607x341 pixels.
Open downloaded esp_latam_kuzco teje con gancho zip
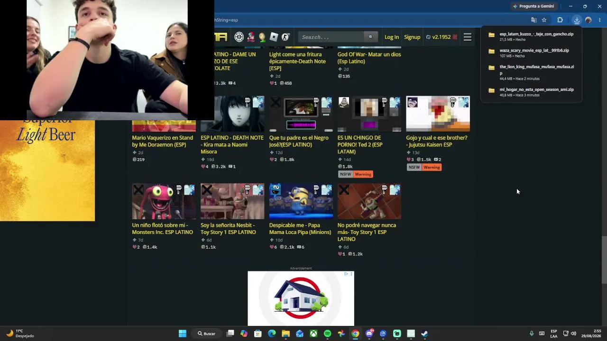[x=531, y=36]
